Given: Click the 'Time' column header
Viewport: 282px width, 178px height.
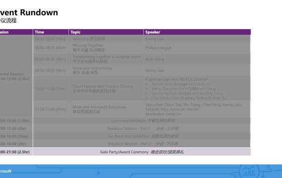Looking at the screenshot, I should (x=50, y=32).
